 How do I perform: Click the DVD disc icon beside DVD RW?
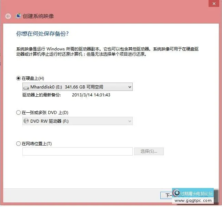(x=26, y=121)
